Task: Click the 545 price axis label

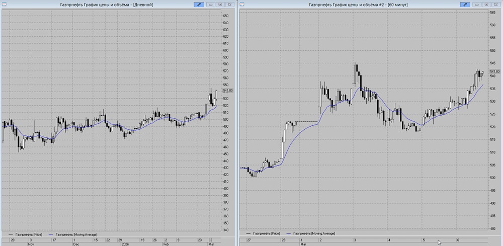Action: click(493, 63)
